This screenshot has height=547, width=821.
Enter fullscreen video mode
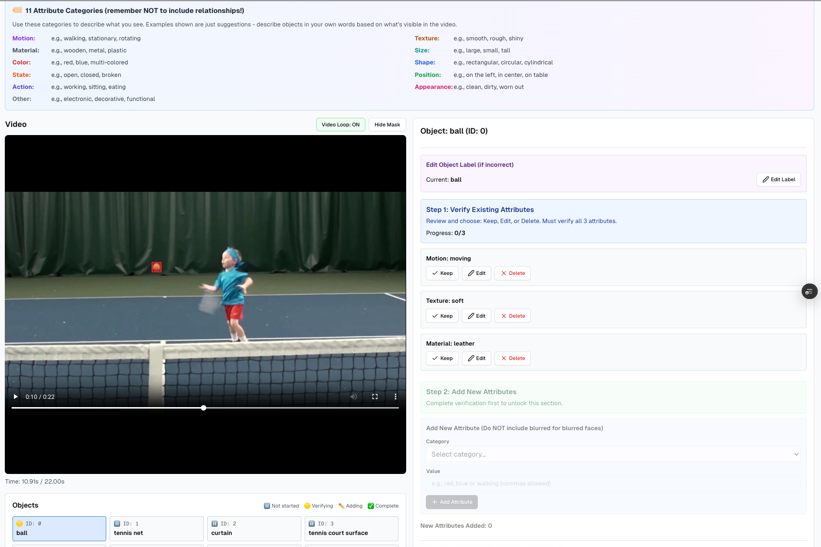[375, 397]
